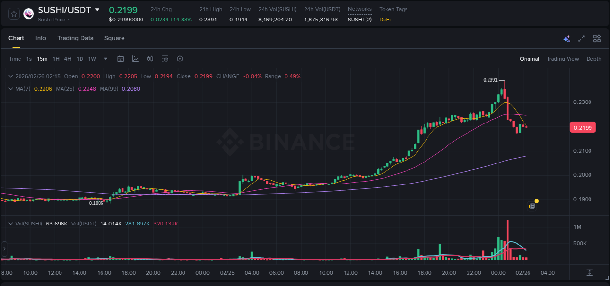Select the 1H timeframe
Viewport: 610px width, 286px height.
point(55,59)
